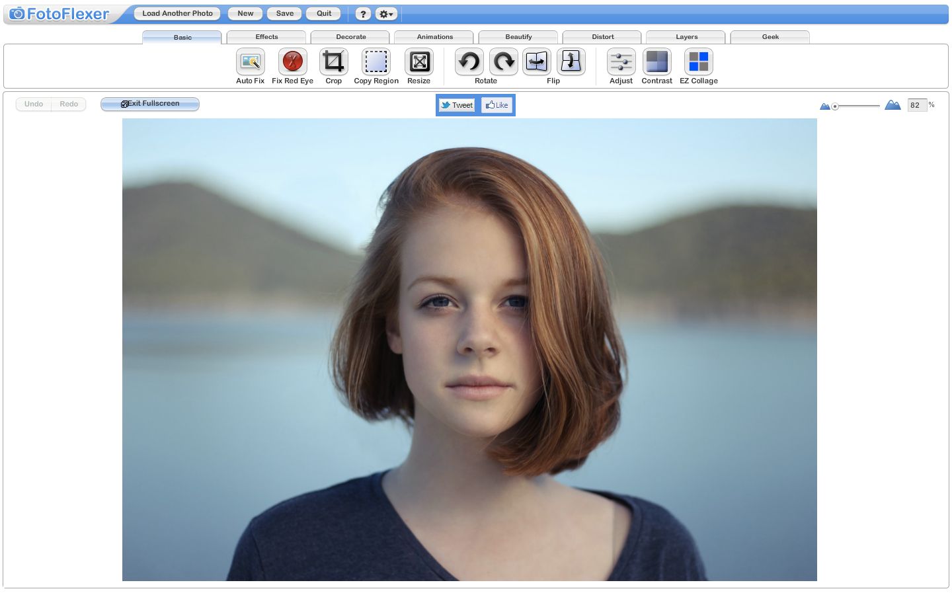Open the Effects tab
952x595 pixels.
tap(266, 37)
